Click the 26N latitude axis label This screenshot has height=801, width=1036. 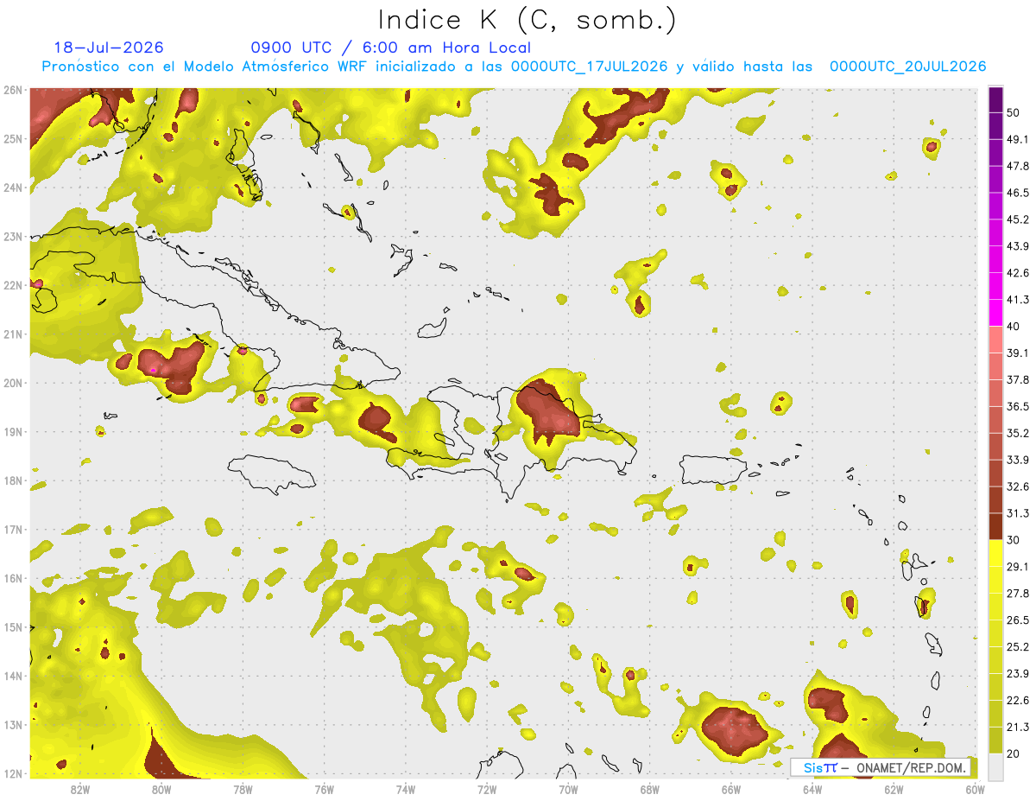(x=12, y=90)
